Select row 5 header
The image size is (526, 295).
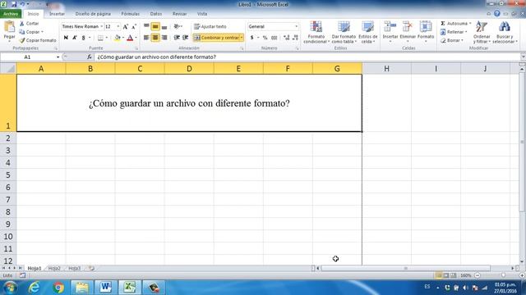point(8,175)
